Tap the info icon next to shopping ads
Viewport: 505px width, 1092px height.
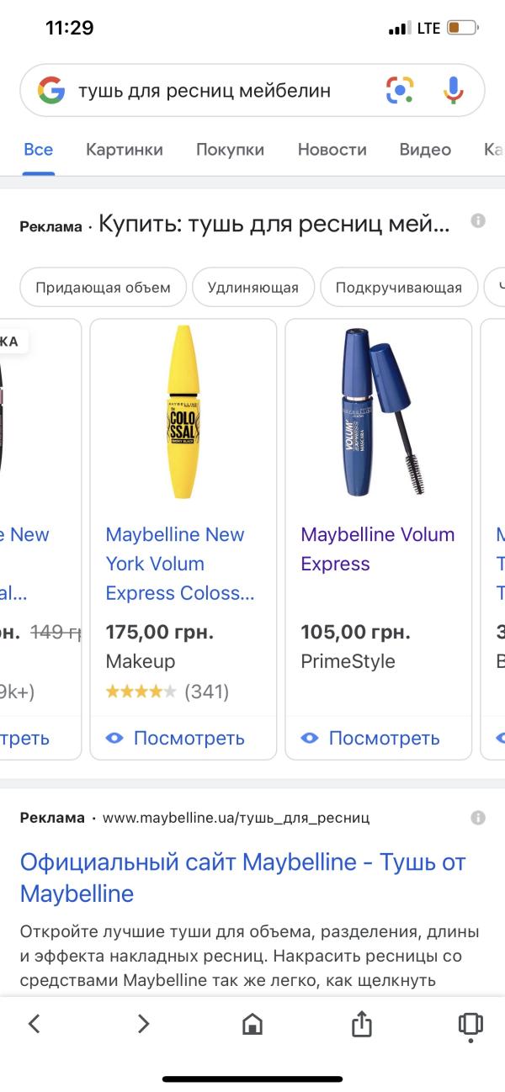point(478,221)
